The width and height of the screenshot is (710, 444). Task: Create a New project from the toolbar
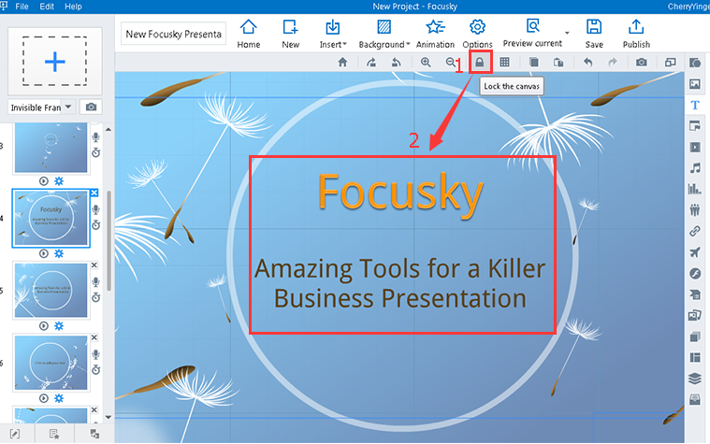290,34
